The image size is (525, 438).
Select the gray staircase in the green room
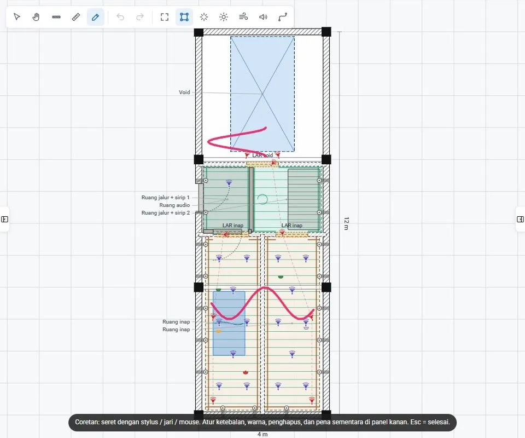pyautogui.click(x=304, y=199)
